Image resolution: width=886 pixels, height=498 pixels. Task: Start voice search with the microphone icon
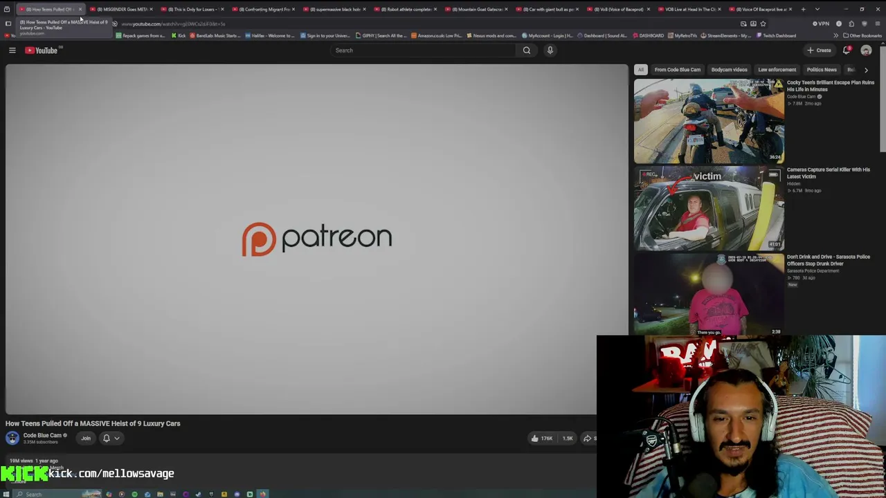550,50
